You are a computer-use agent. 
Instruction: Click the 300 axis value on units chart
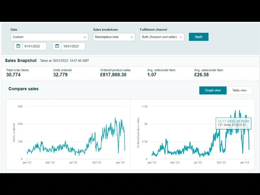click(20, 106)
